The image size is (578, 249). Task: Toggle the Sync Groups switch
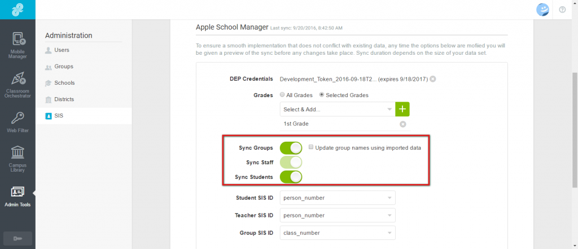pos(291,148)
